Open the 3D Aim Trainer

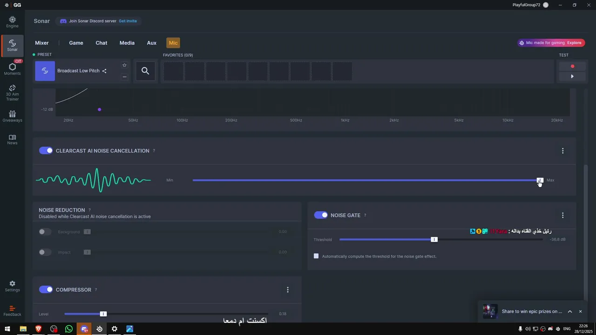[x=12, y=93]
